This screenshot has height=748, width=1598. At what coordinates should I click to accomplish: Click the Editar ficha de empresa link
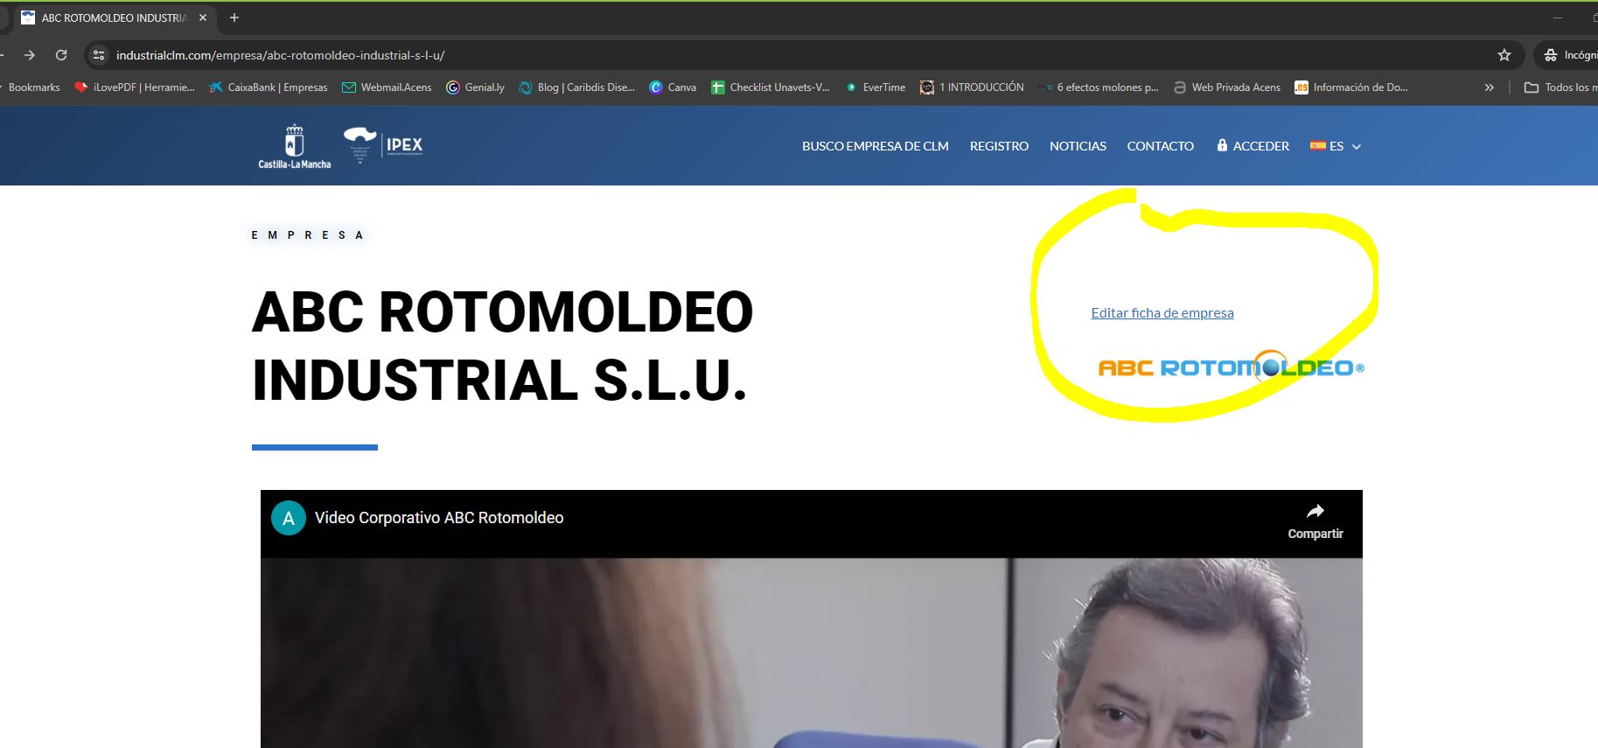click(x=1162, y=313)
